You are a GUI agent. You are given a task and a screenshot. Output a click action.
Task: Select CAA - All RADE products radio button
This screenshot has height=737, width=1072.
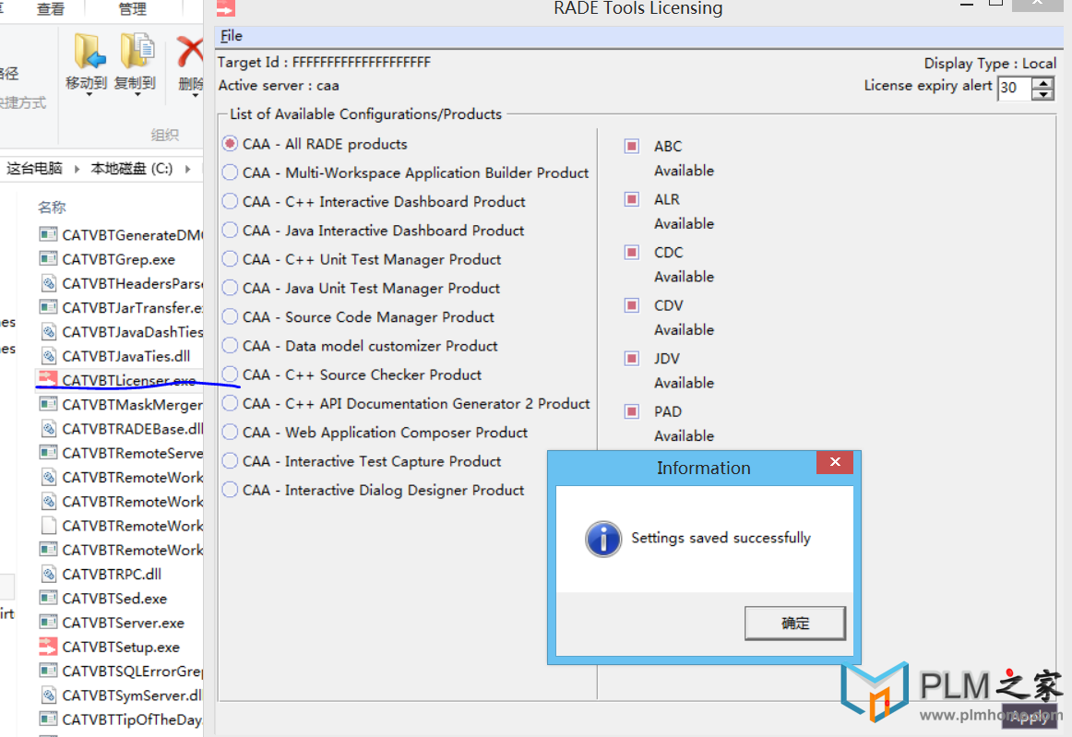tap(231, 144)
